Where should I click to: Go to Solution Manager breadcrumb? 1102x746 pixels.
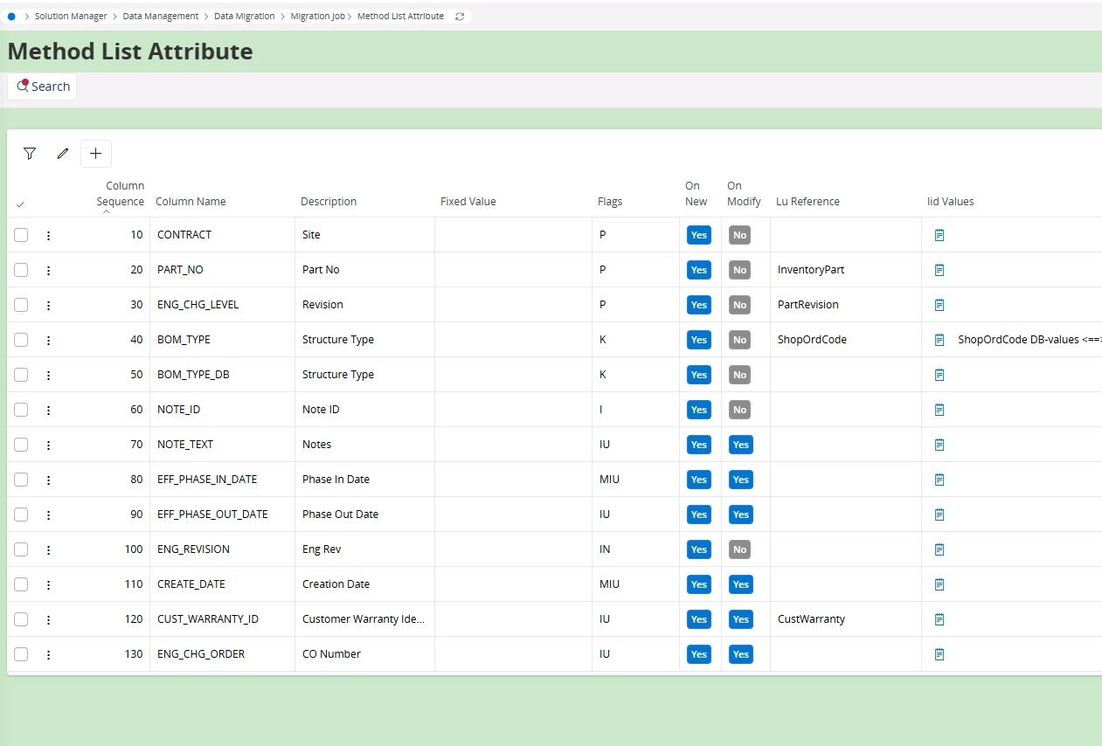coord(71,17)
